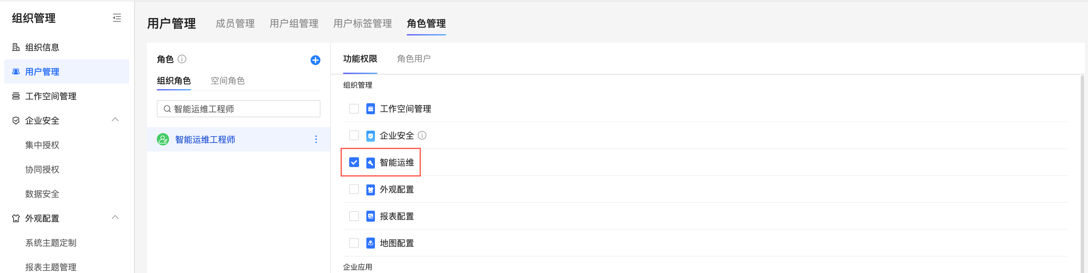Open 数据安全 in the sidebar
Viewport: 1088px width, 273px height.
point(42,194)
